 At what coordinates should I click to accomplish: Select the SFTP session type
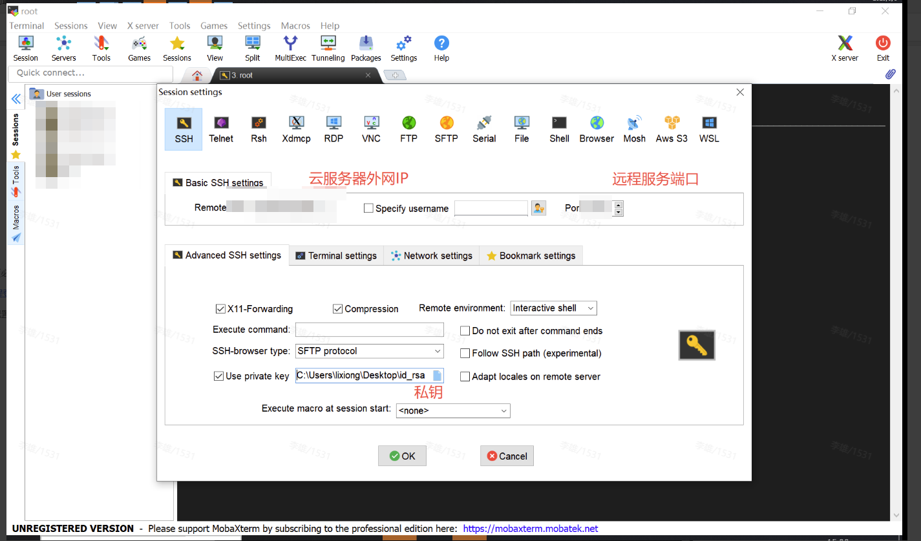click(x=446, y=129)
